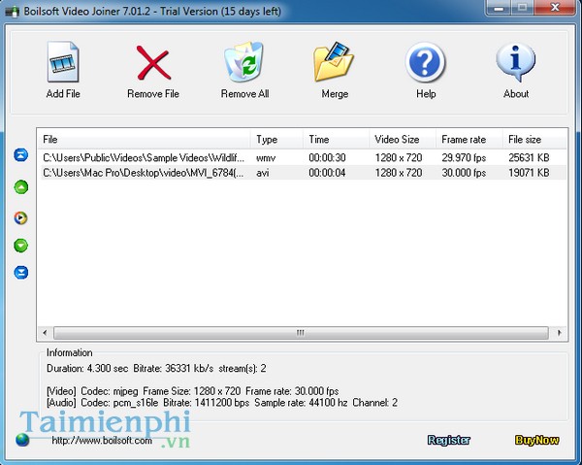Click the 19071 KB file size cell
The image size is (582, 465).
529,173
